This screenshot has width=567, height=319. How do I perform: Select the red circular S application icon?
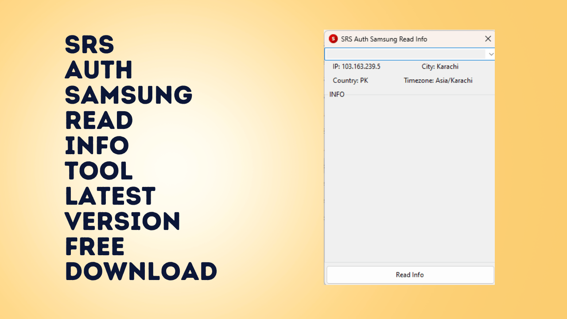click(x=333, y=39)
